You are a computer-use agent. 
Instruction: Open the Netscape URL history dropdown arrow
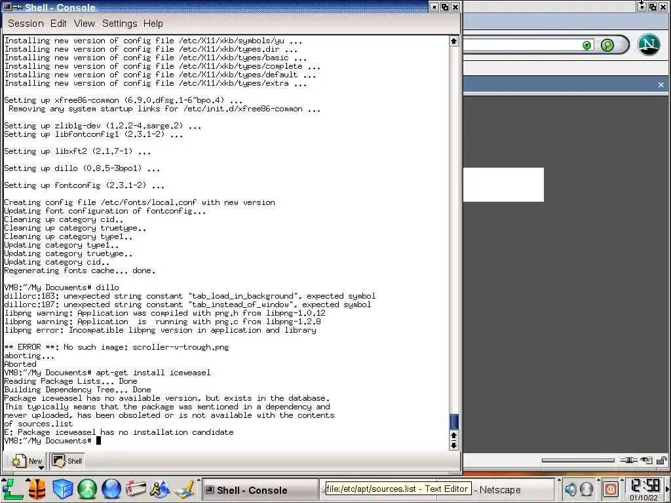(x=587, y=45)
